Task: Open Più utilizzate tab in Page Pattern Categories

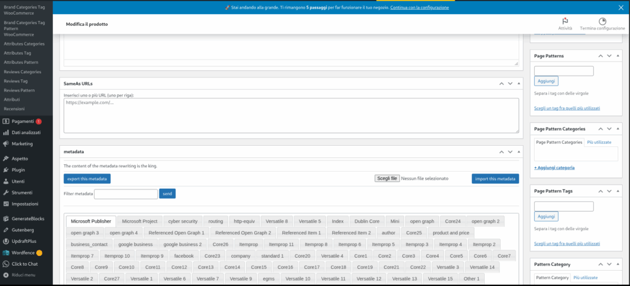Action: (x=599, y=142)
